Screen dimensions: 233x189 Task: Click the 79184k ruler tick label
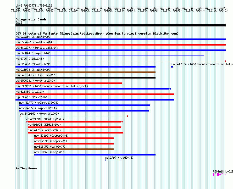coord(16,10)
